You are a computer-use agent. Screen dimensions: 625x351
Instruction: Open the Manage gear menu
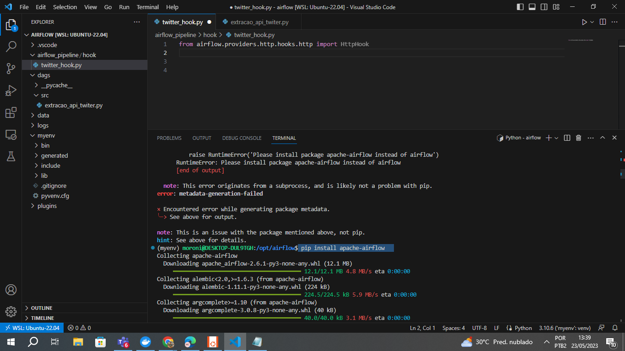pyautogui.click(x=11, y=312)
